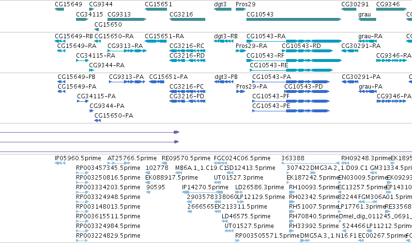Select the CG15649 gene feature
The image size is (412, 243).
60,9
